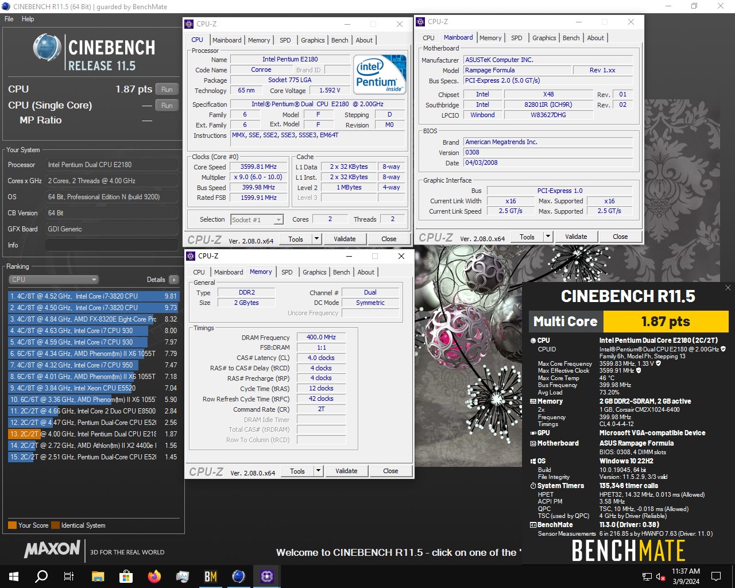Click BIOS version 0308 field
The image size is (735, 588).
pos(548,152)
